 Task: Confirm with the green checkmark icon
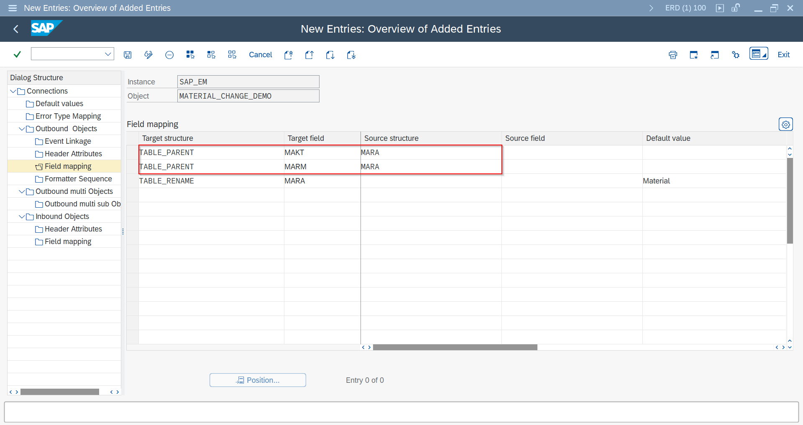click(x=17, y=54)
